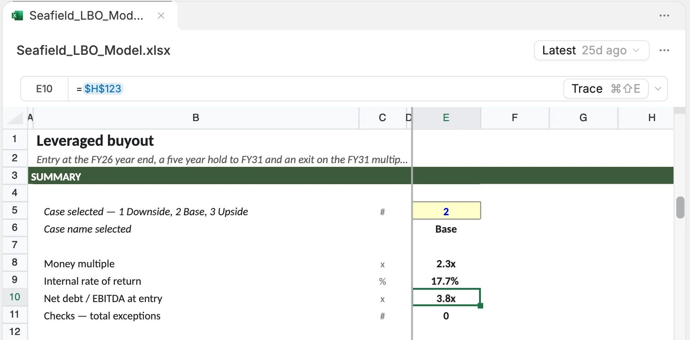The height and width of the screenshot is (340, 690).
Task: Close the Seafield_LBO_Model tab
Action: 161,16
